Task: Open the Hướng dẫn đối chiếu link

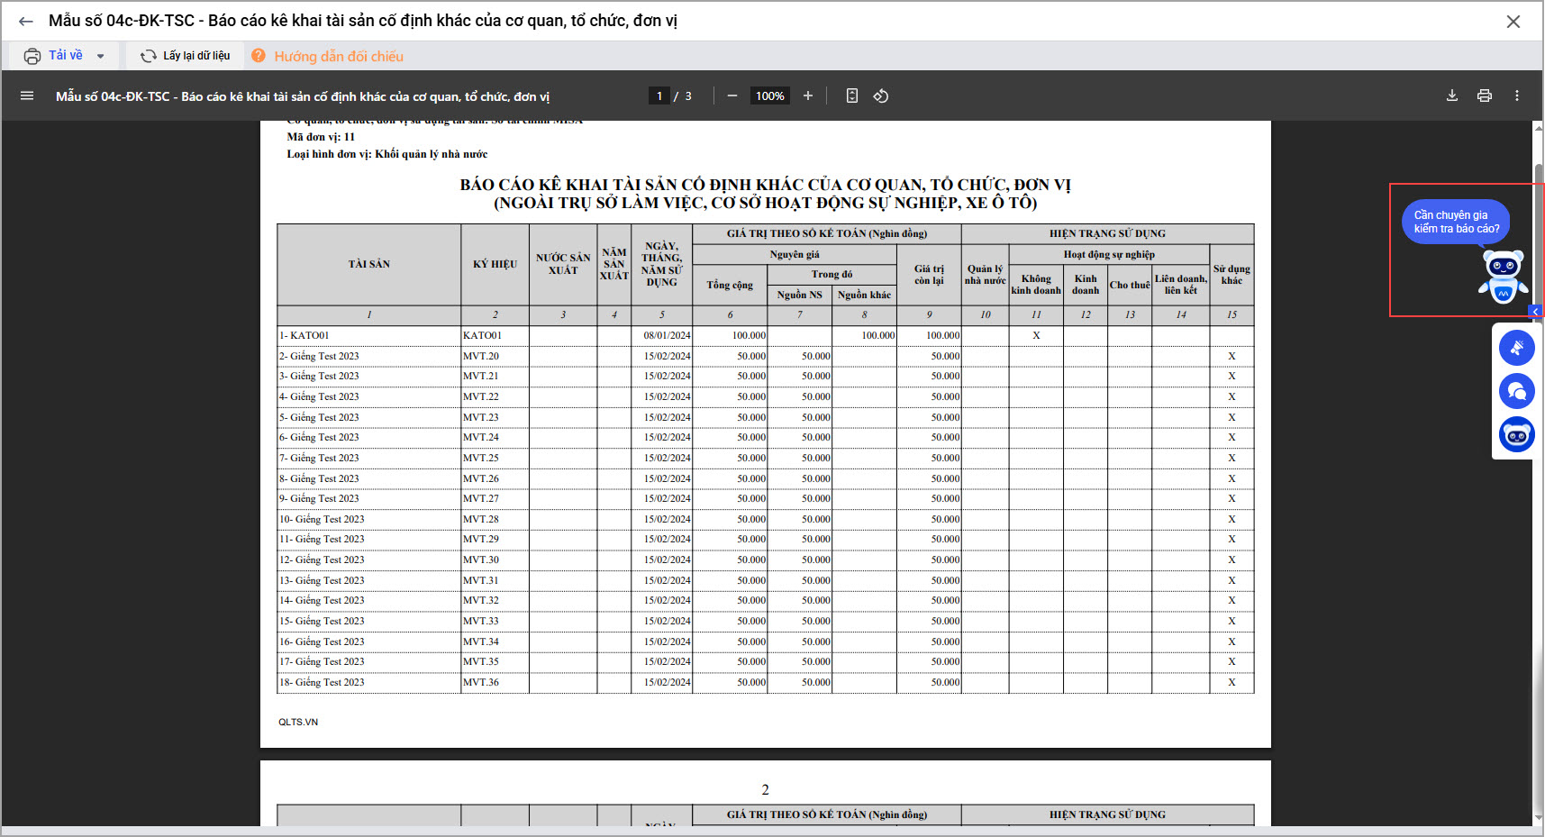Action: click(x=338, y=56)
